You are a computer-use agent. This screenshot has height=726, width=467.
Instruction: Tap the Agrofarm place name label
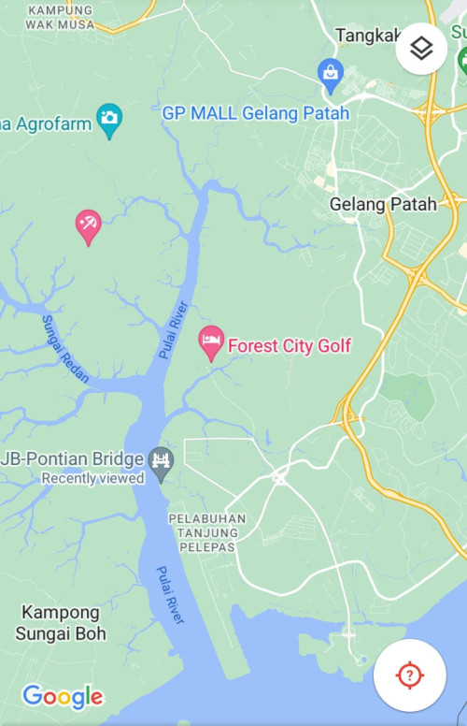tap(46, 124)
